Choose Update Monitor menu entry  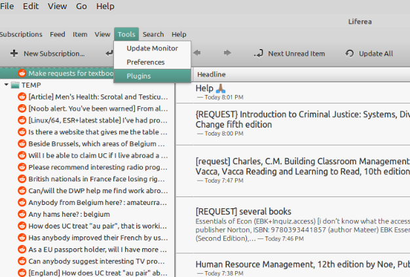pos(151,48)
